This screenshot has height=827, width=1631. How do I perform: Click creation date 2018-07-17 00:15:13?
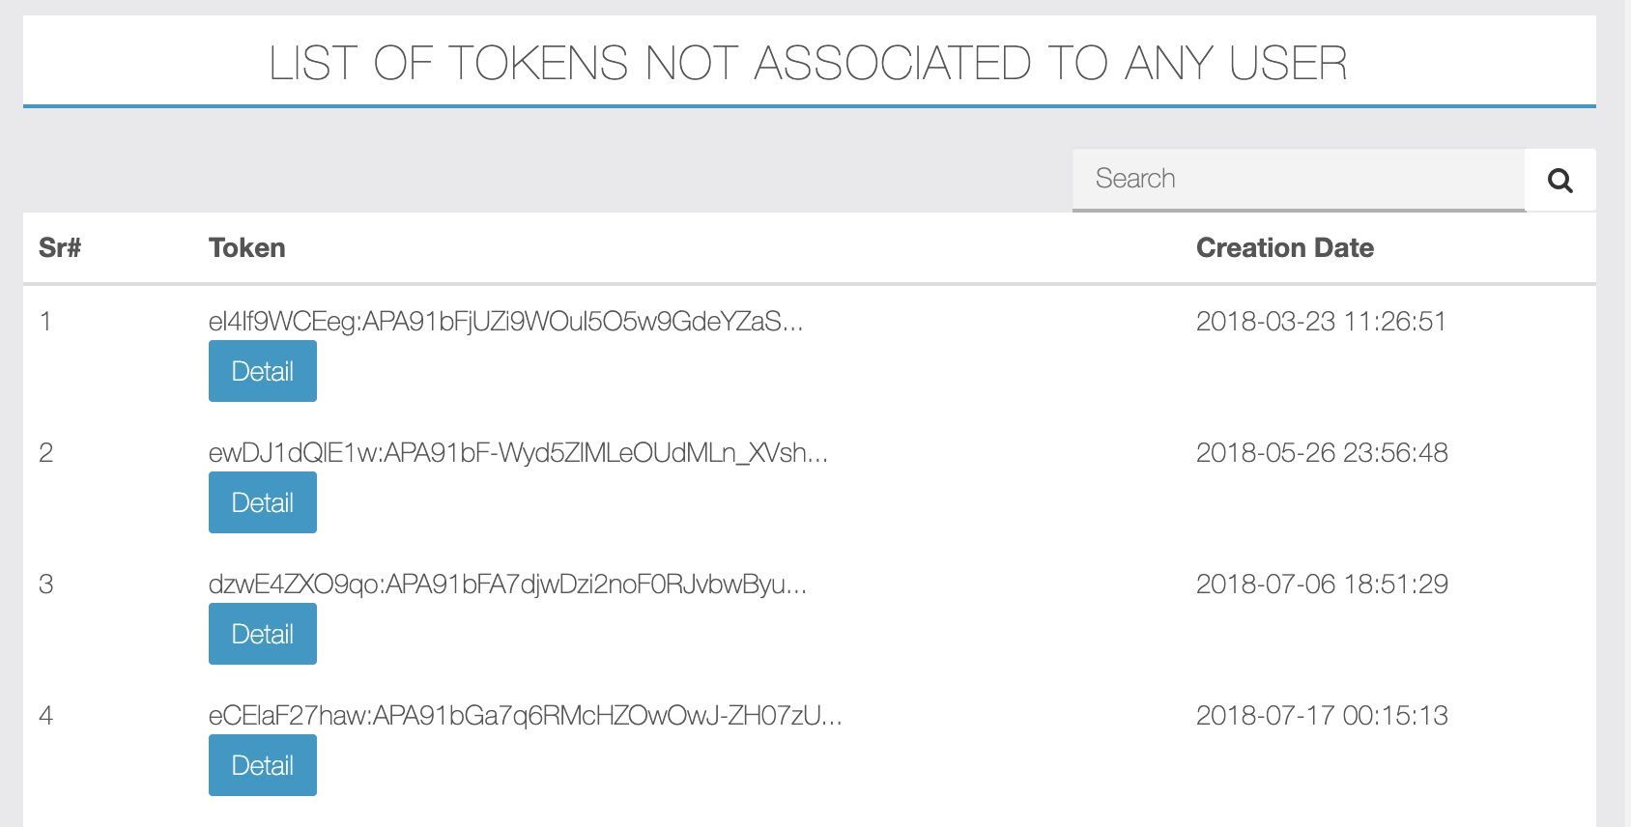coord(1322,716)
